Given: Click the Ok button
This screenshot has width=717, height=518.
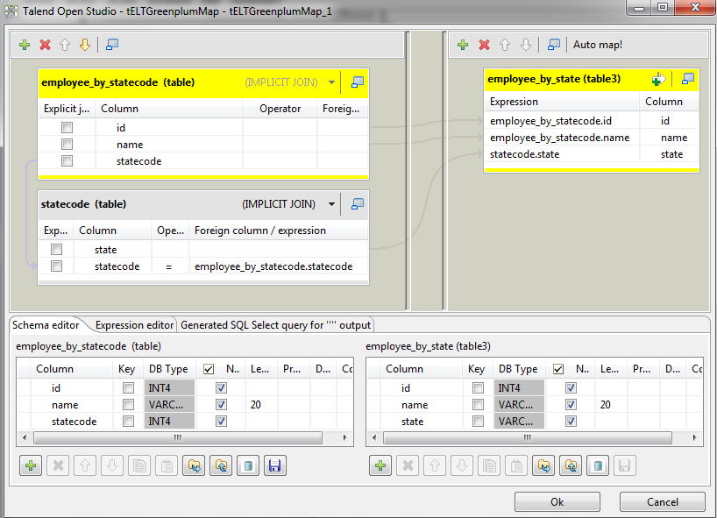Looking at the screenshot, I should (557, 502).
